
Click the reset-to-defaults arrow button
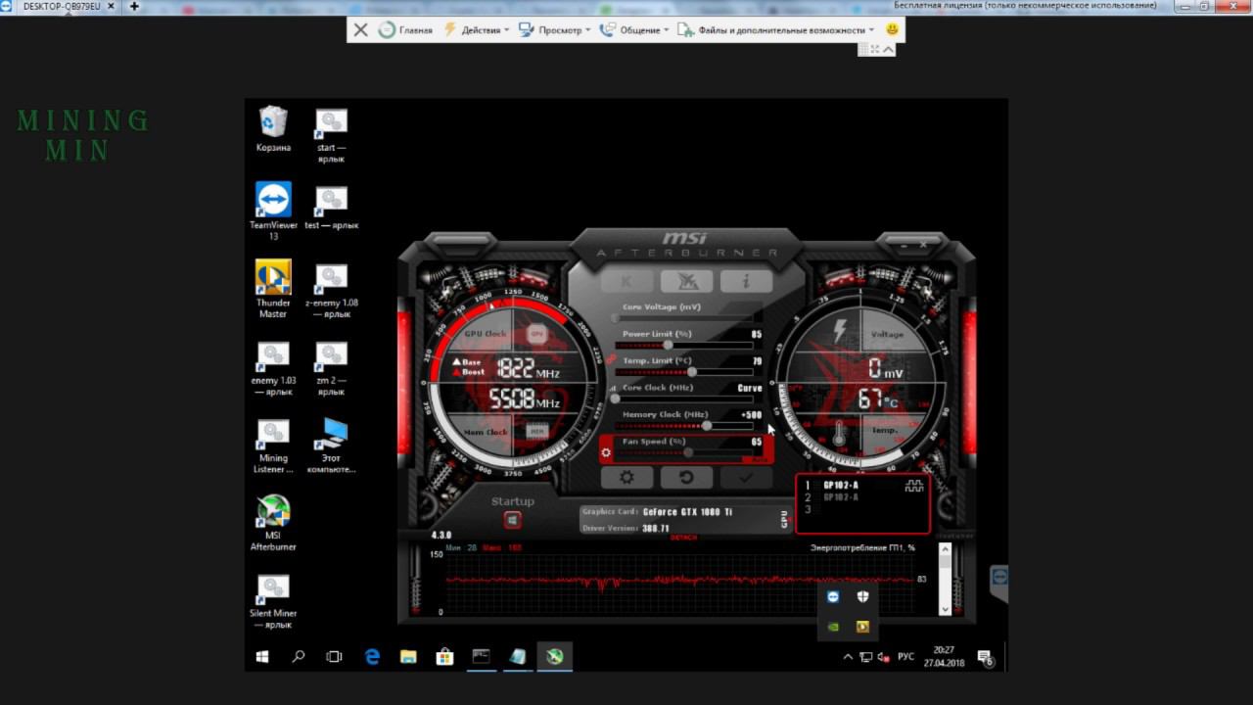[x=686, y=478]
